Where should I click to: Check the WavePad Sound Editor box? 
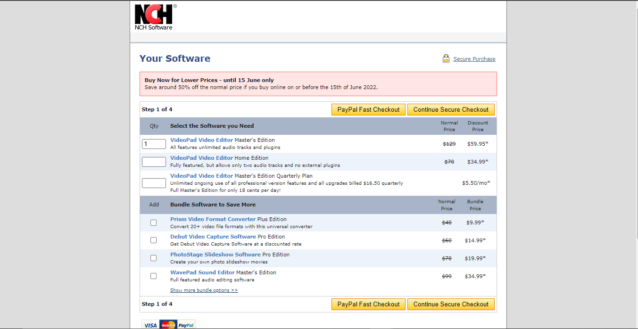pyautogui.click(x=153, y=276)
